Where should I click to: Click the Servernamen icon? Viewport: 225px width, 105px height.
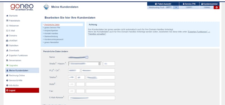point(7,61)
